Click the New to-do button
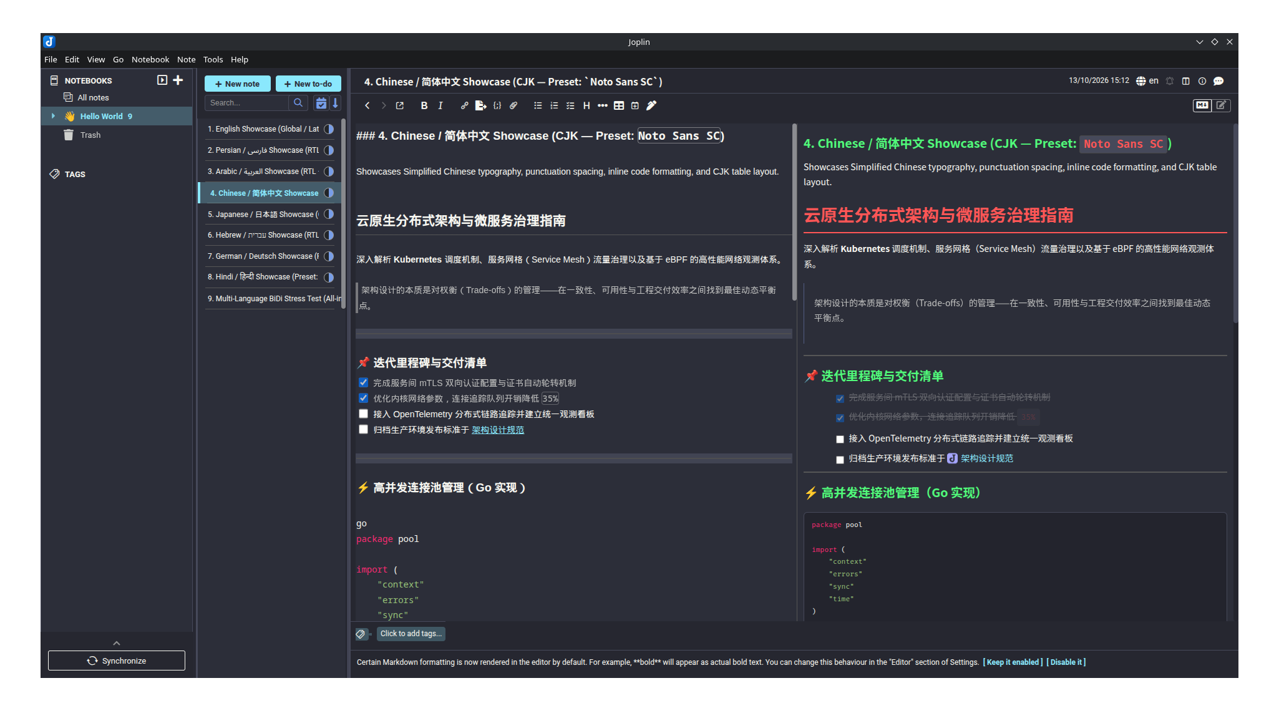Image resolution: width=1279 pixels, height=726 pixels. point(308,84)
